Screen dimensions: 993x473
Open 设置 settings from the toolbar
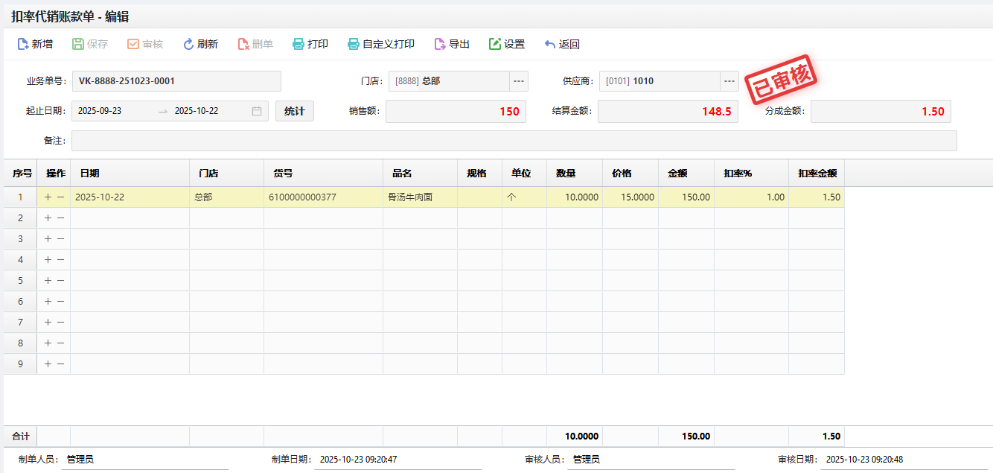point(506,44)
